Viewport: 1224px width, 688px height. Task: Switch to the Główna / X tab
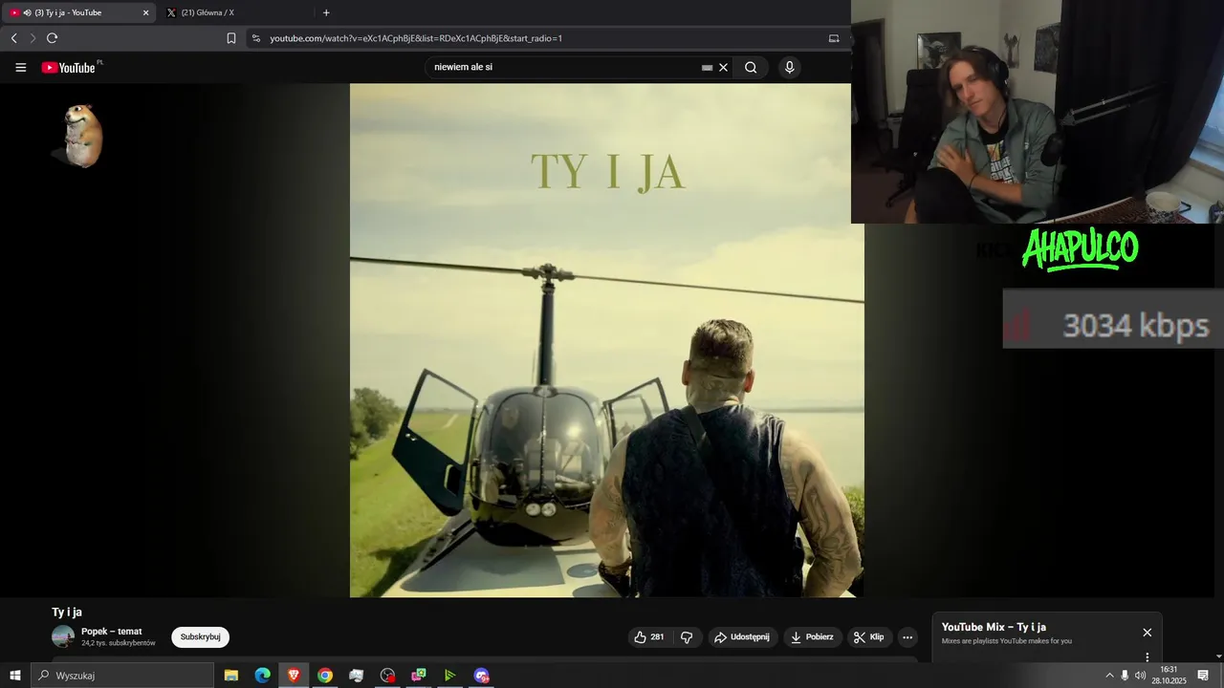pyautogui.click(x=239, y=12)
